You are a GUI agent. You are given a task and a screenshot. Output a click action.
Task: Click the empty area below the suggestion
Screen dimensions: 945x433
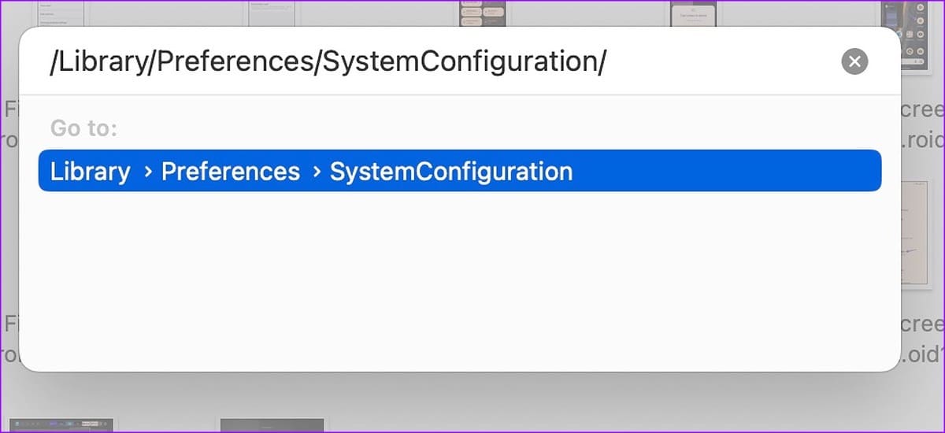pos(460,279)
